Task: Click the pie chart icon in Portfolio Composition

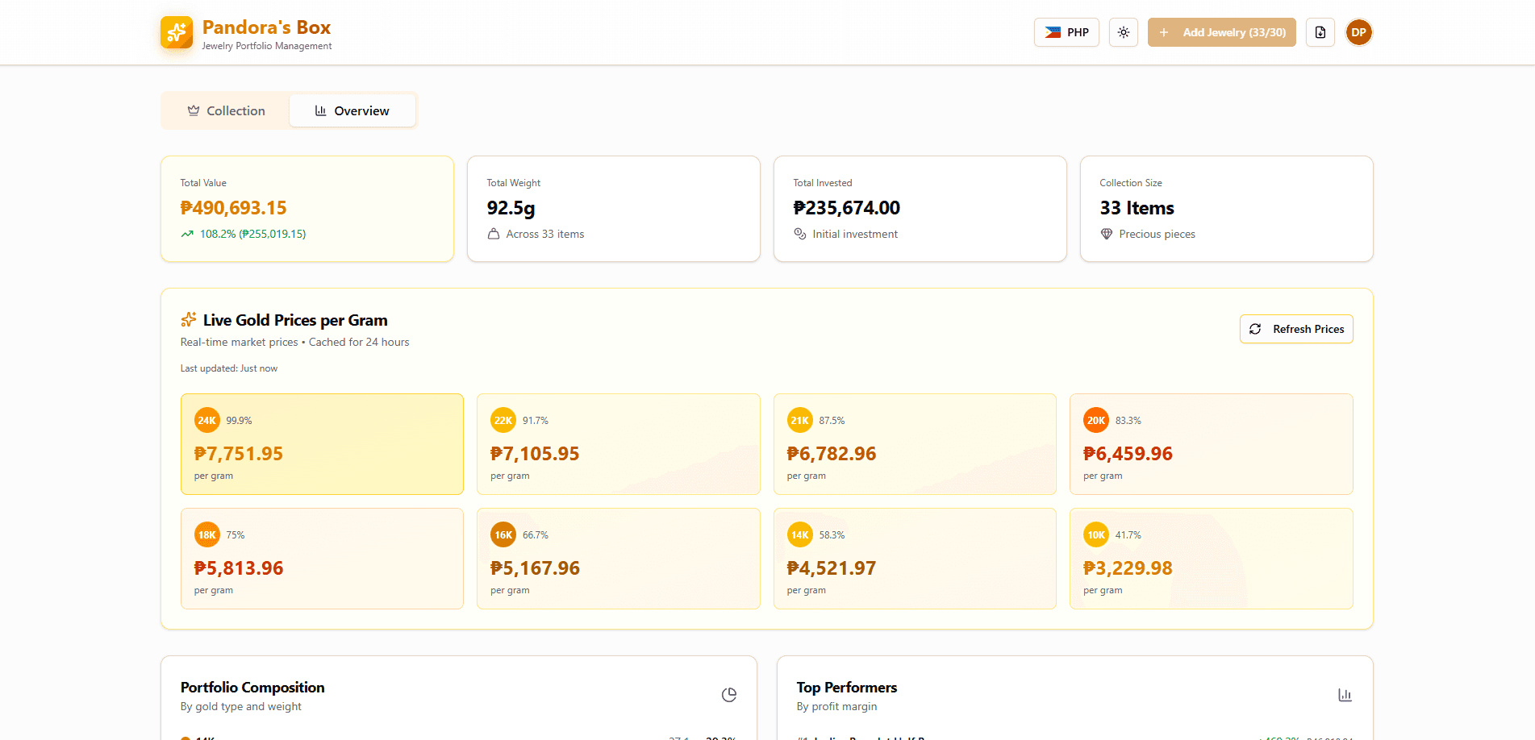Action: [x=728, y=694]
